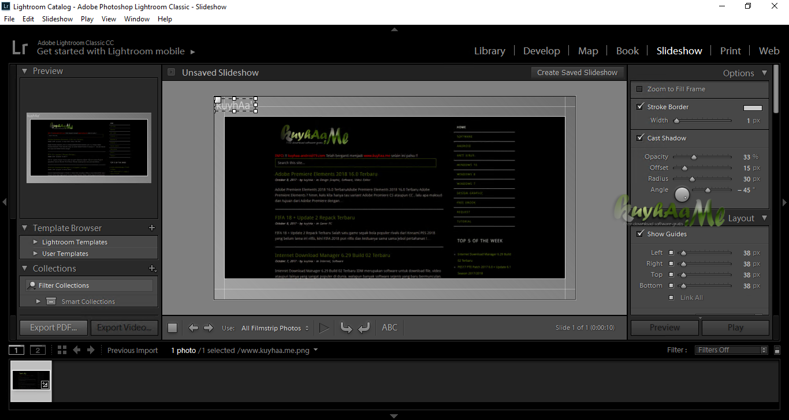Toggle the Left margin link box
The width and height of the screenshot is (789, 420).
[671, 252]
